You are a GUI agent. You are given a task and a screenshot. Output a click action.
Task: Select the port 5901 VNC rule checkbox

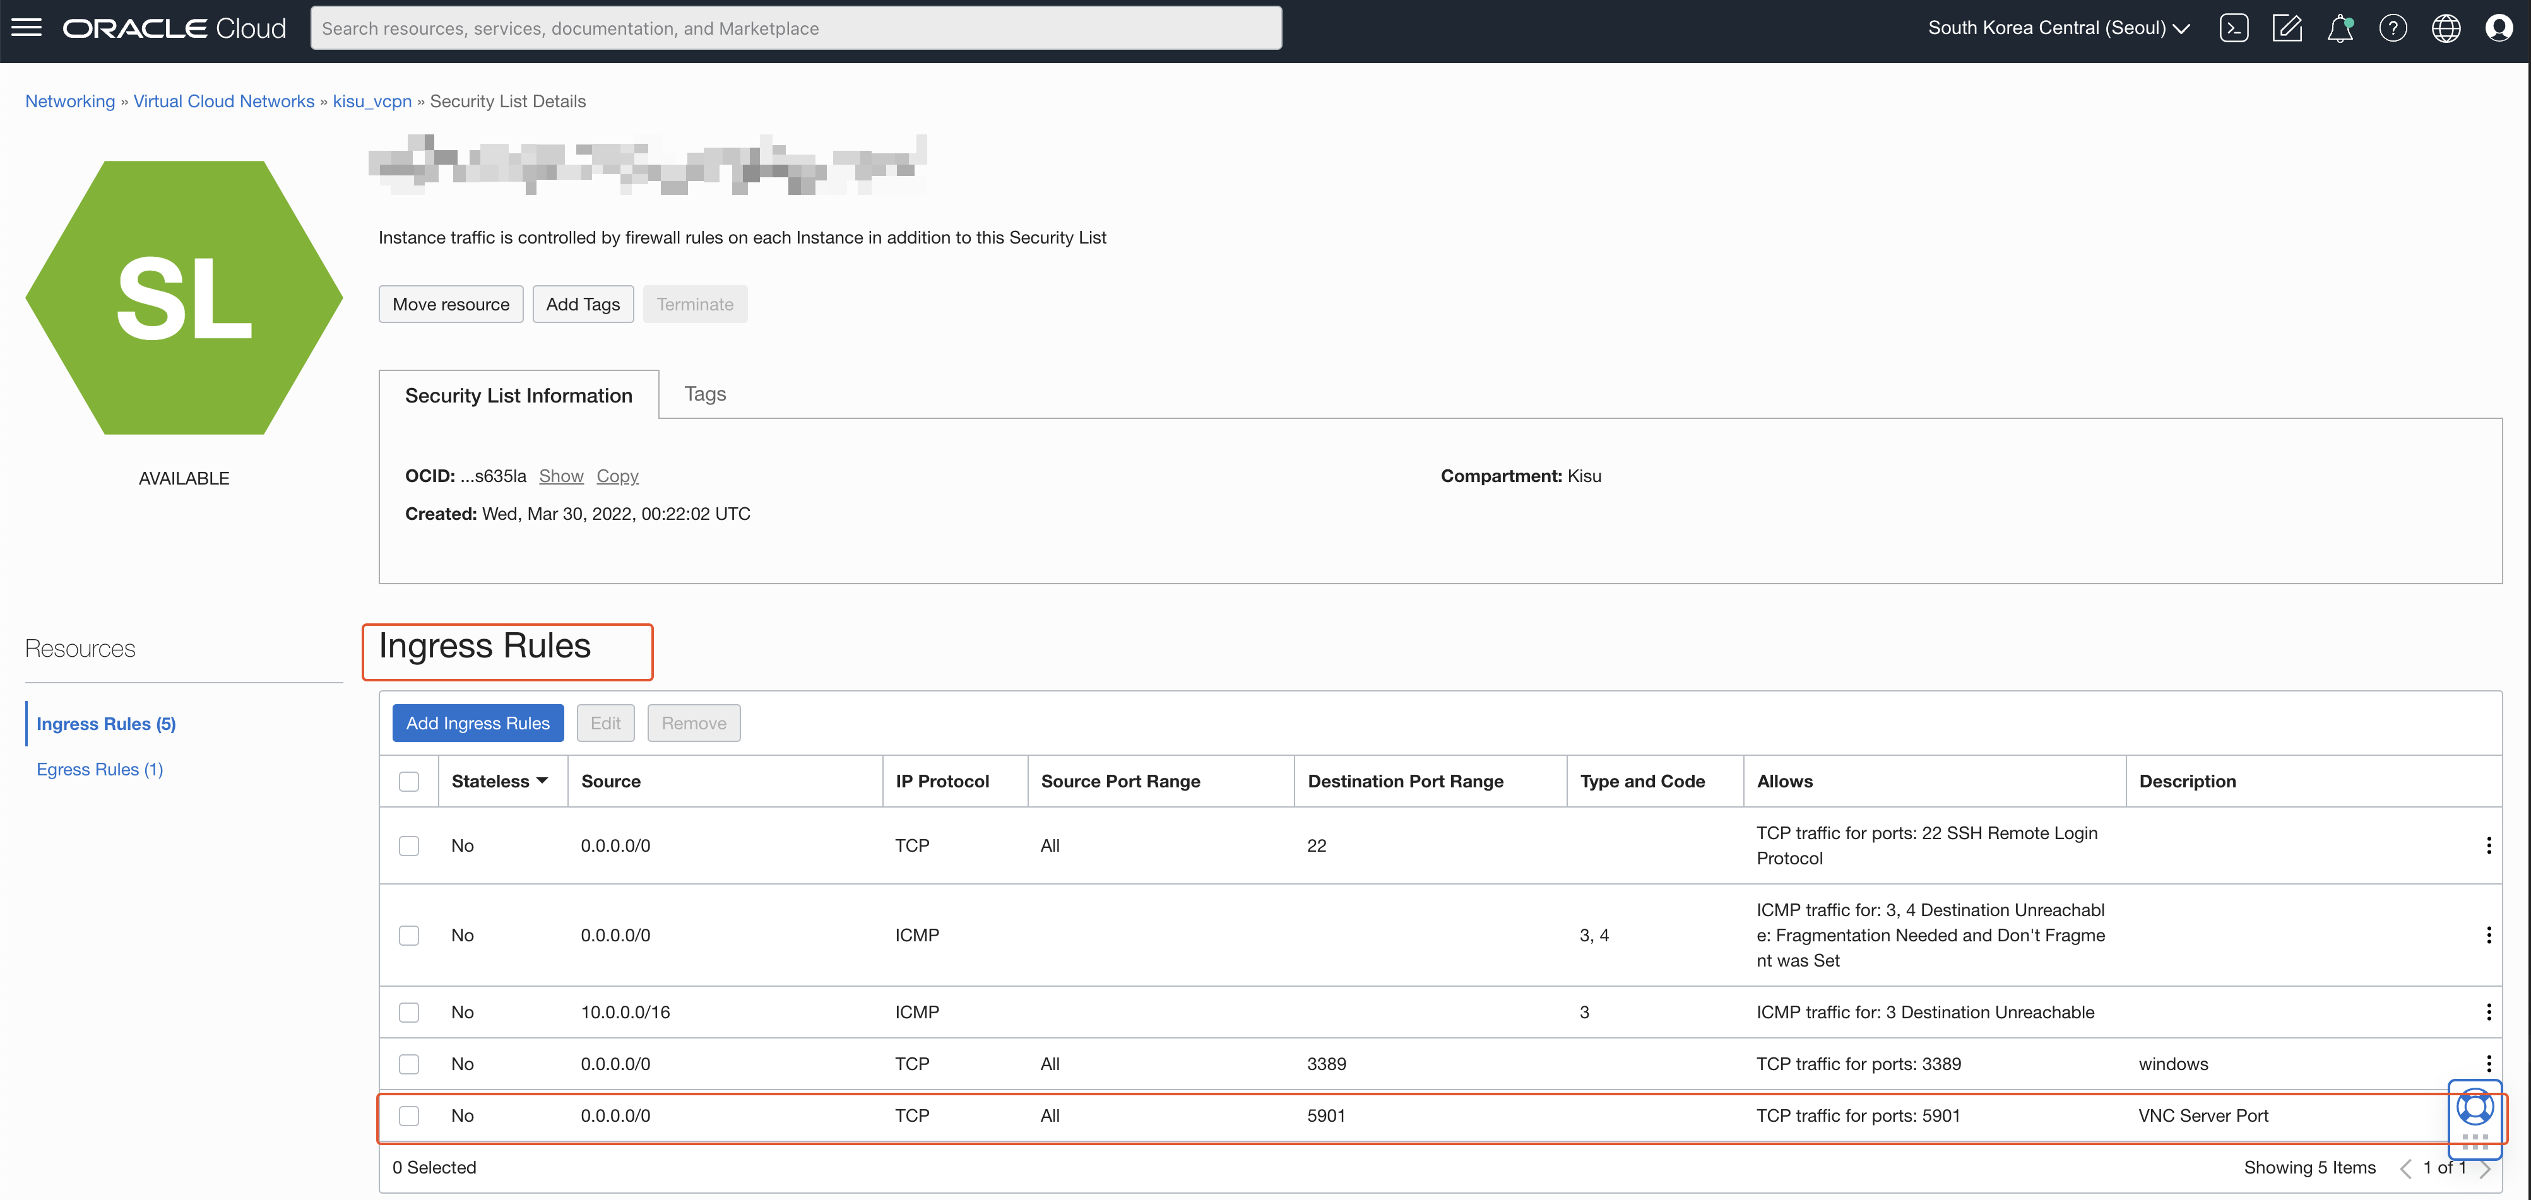click(x=409, y=1115)
